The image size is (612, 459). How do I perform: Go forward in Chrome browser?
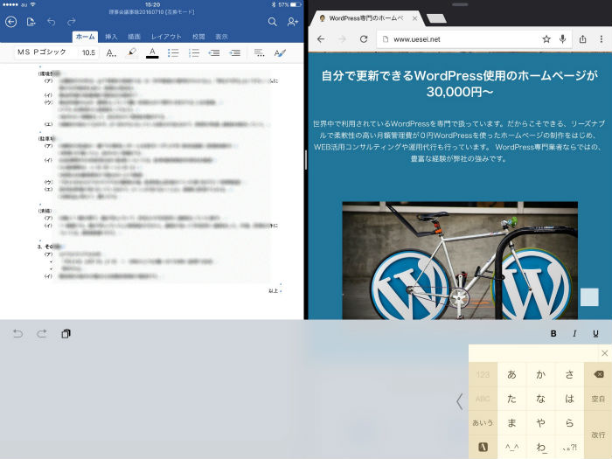coord(342,39)
